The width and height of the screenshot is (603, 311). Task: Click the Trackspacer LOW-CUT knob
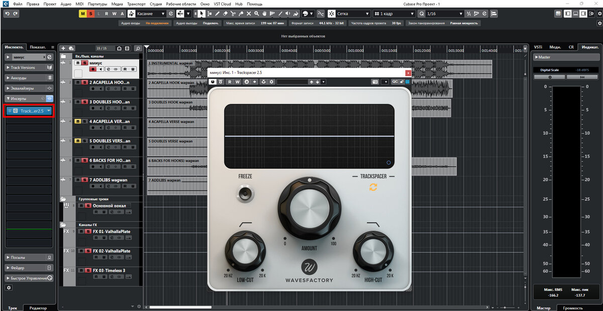pos(245,252)
